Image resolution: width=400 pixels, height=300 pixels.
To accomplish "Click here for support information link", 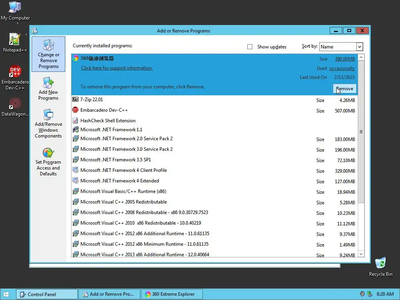I will coord(117,68).
